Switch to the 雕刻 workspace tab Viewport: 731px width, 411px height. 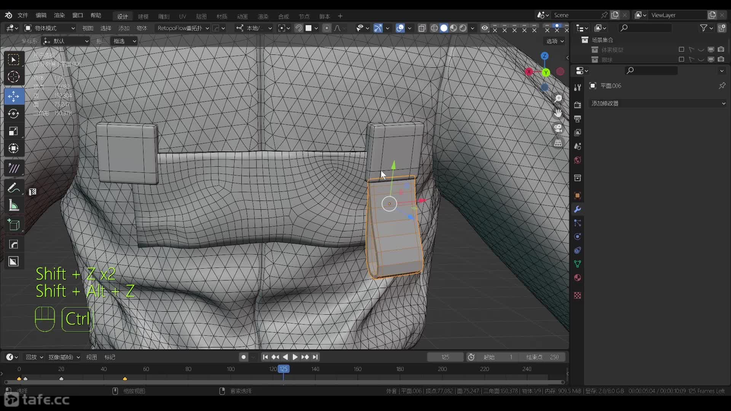tap(164, 16)
